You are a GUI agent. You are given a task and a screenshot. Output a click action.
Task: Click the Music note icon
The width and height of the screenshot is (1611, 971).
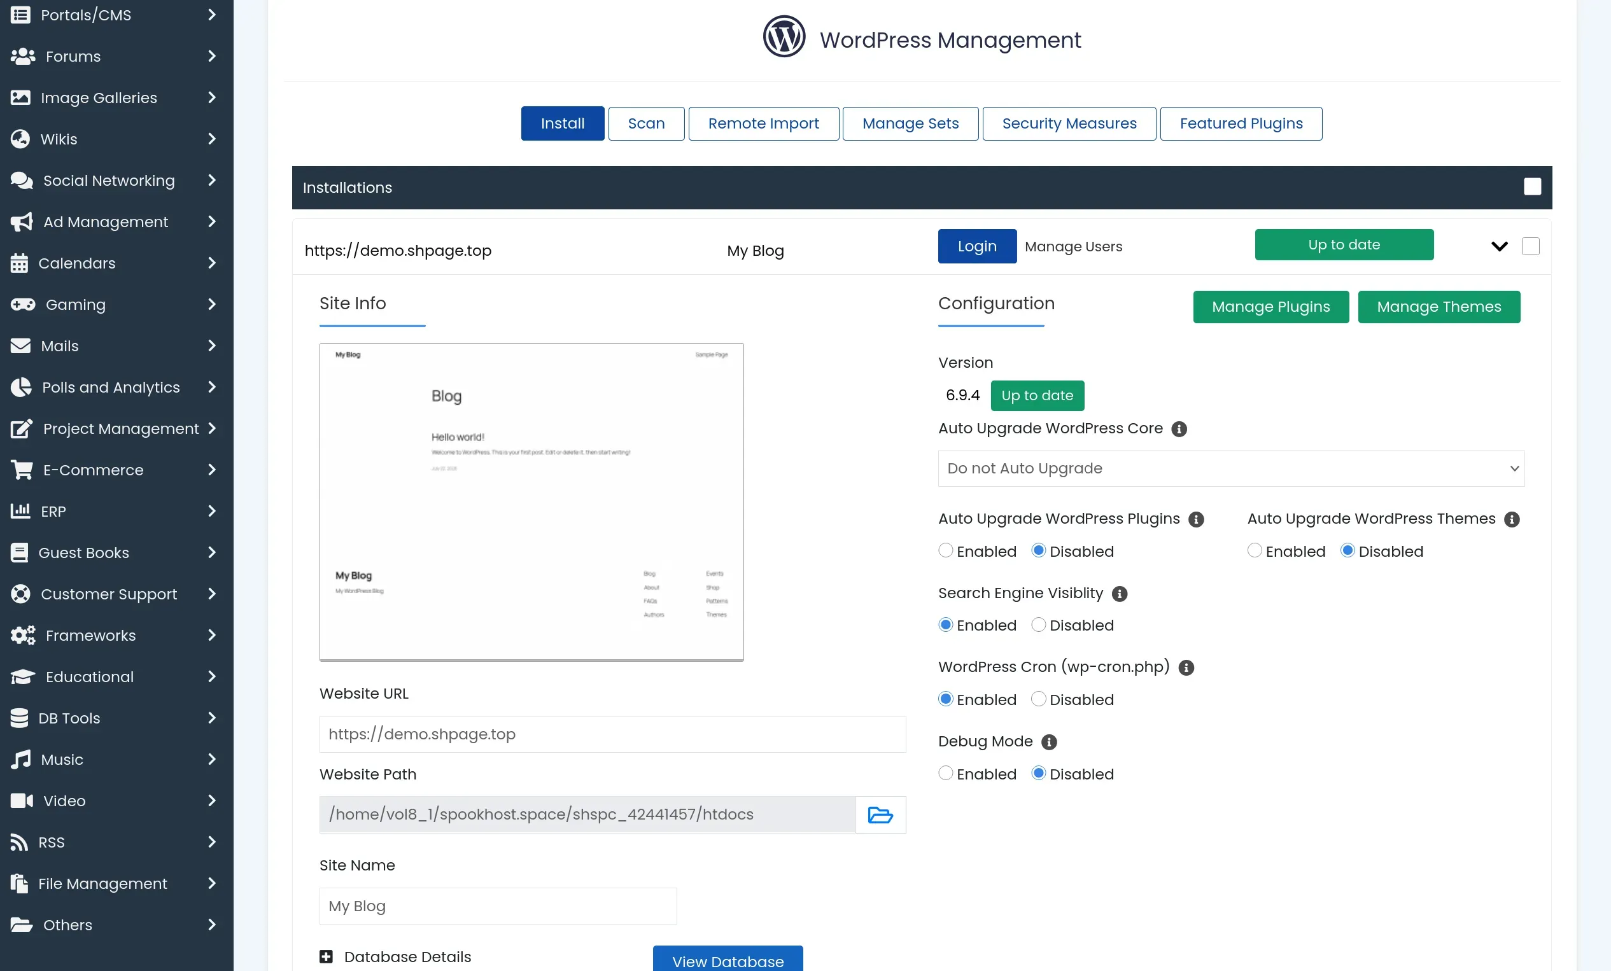(x=20, y=759)
